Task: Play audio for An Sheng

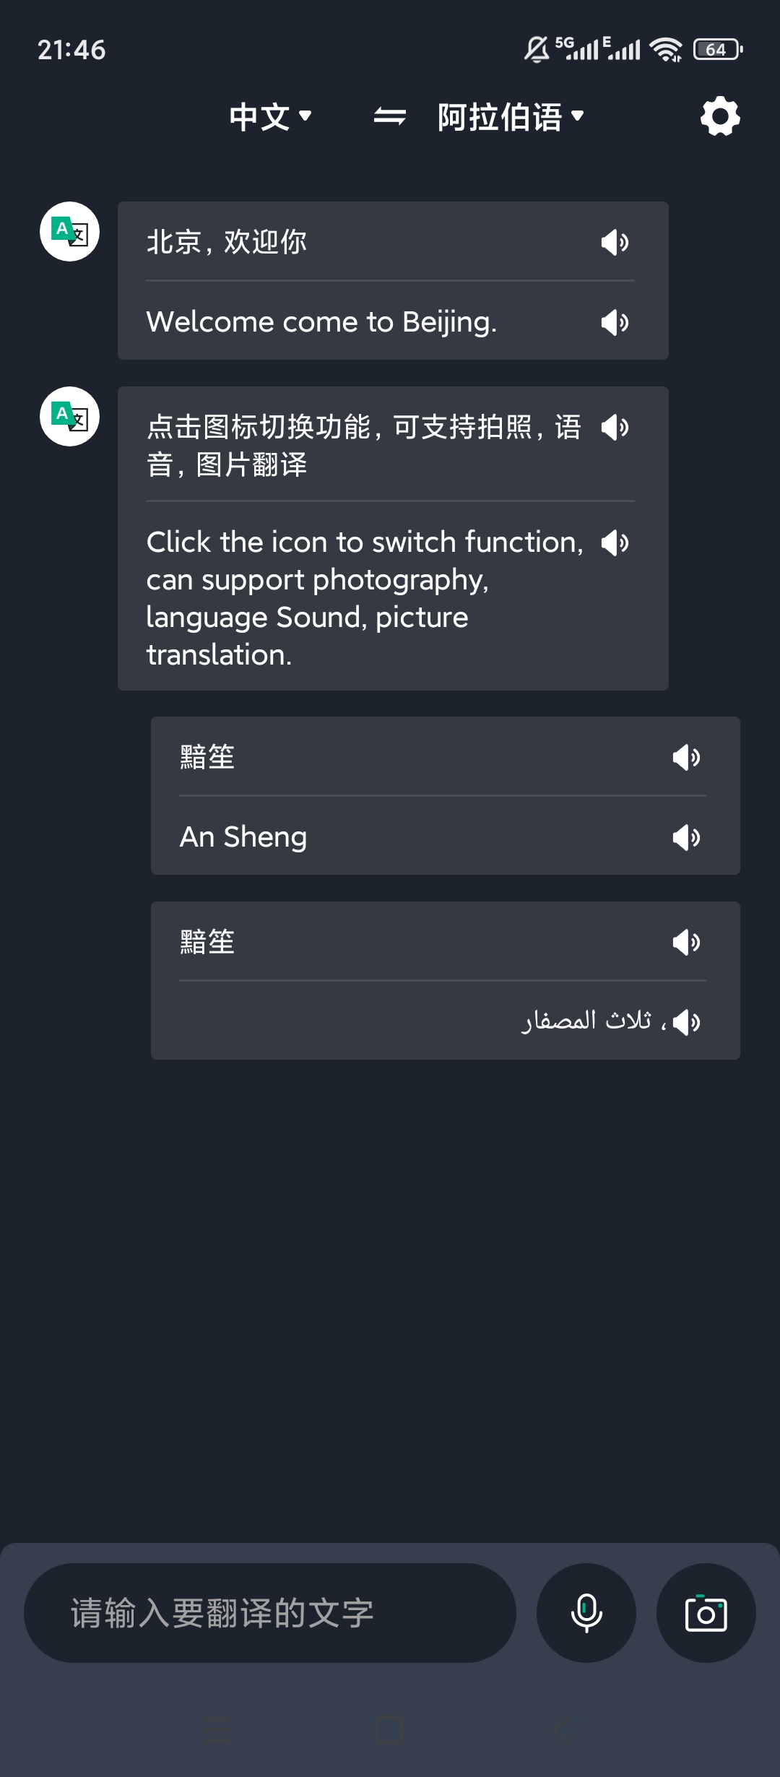Action: pos(686,837)
